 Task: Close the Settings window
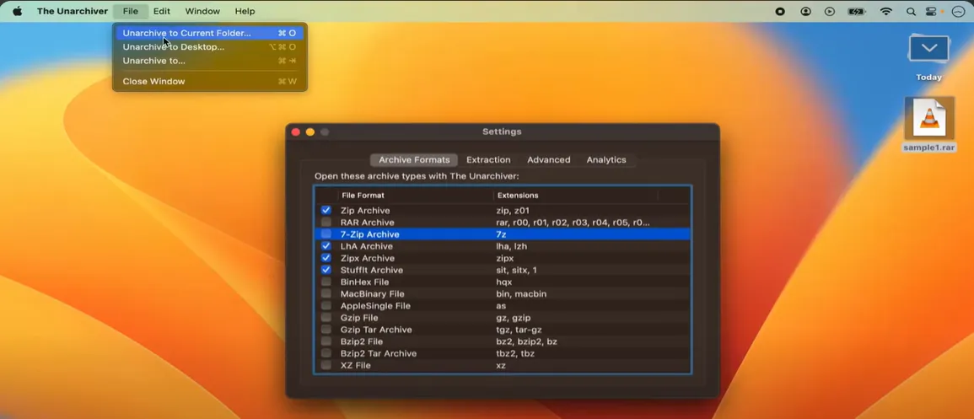coord(296,132)
